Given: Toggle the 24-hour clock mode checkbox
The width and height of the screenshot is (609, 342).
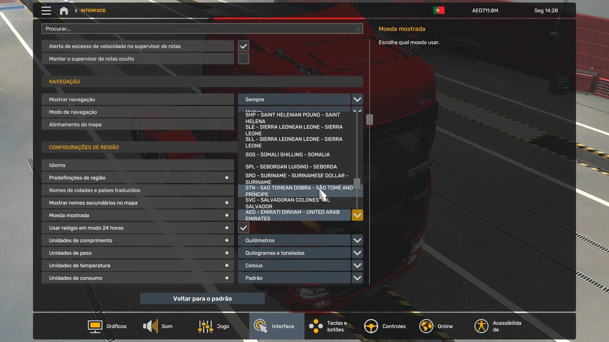Looking at the screenshot, I should 243,228.
